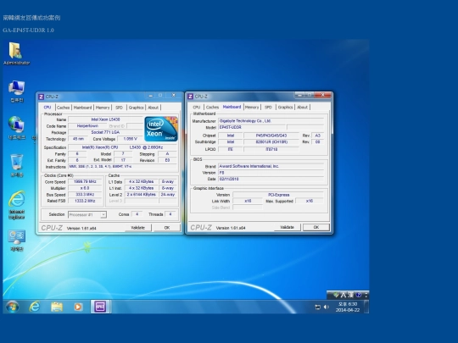Click the Bus Speed 333.3 MHz value
458x343 pixels.
[x=85, y=195]
